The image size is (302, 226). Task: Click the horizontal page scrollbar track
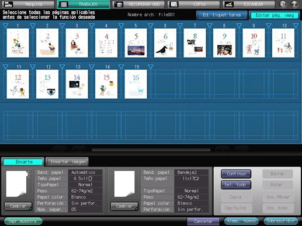151,150
